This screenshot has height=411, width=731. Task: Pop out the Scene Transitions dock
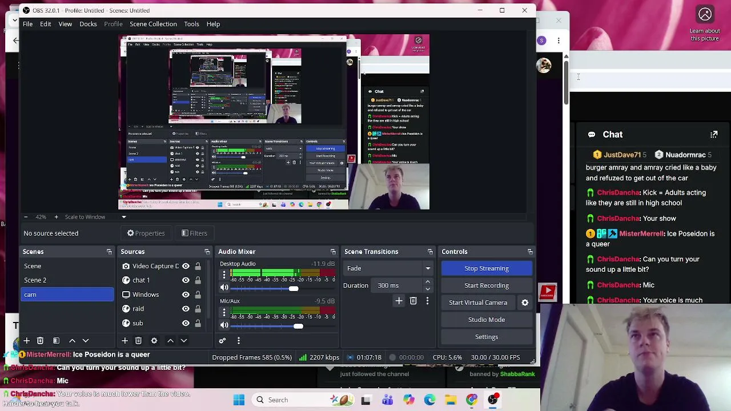[430, 252]
